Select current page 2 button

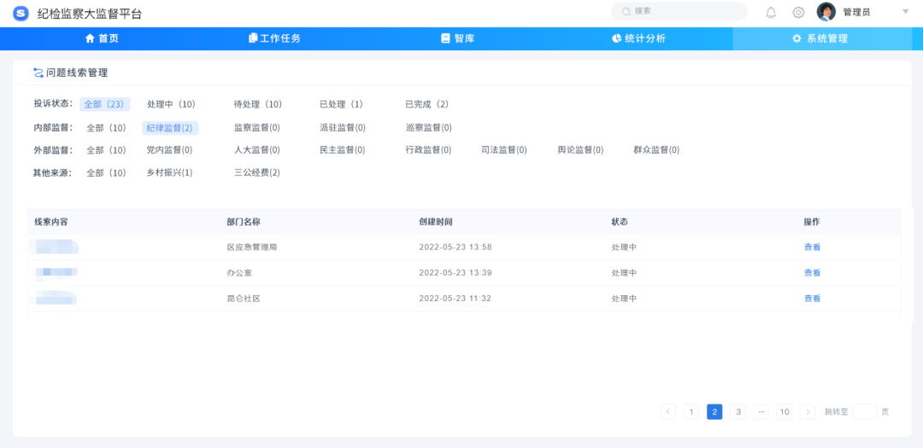click(x=714, y=411)
